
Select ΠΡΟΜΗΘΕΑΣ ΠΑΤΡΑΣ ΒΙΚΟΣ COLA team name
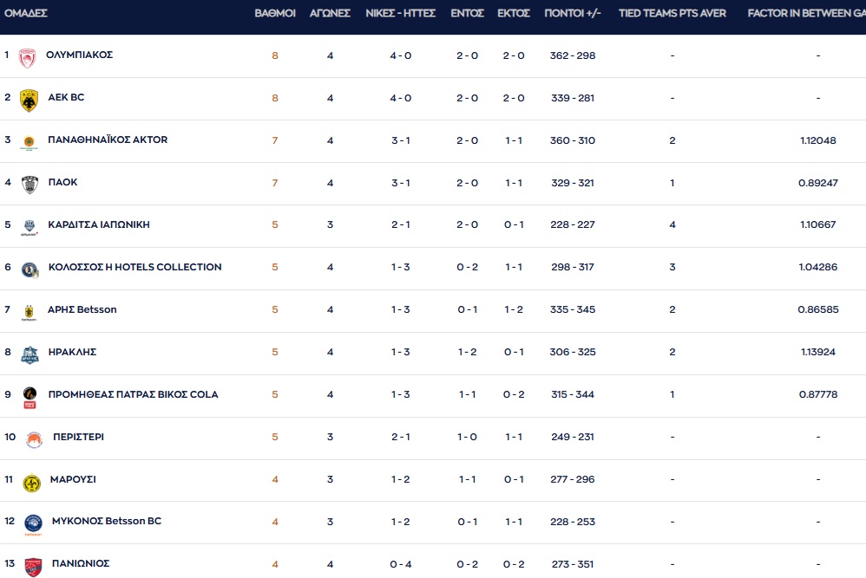[x=133, y=395]
